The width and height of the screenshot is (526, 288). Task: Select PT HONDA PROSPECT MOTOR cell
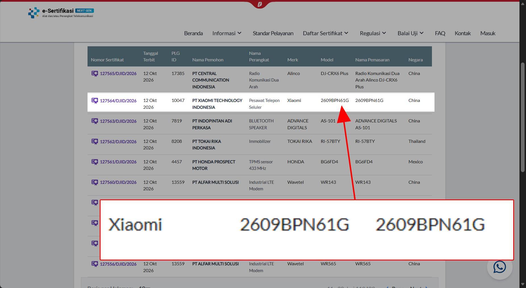[x=214, y=165]
